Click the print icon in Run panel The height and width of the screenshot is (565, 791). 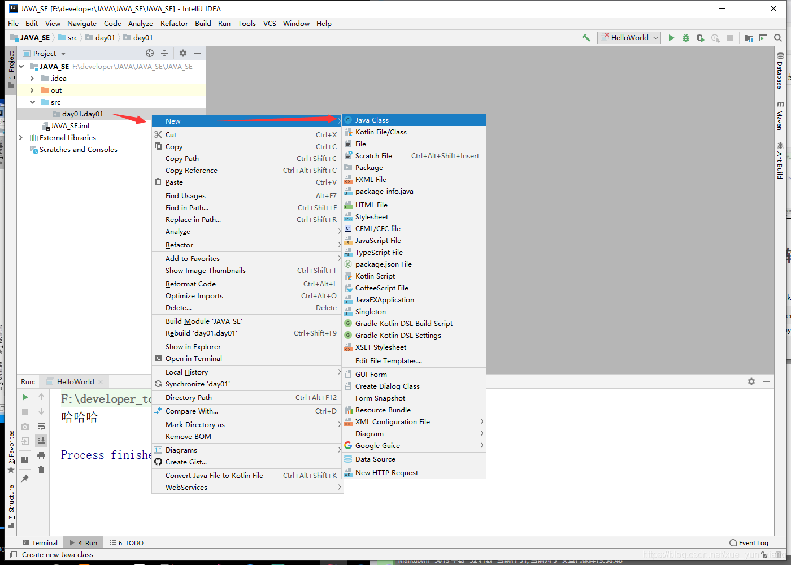(x=41, y=455)
